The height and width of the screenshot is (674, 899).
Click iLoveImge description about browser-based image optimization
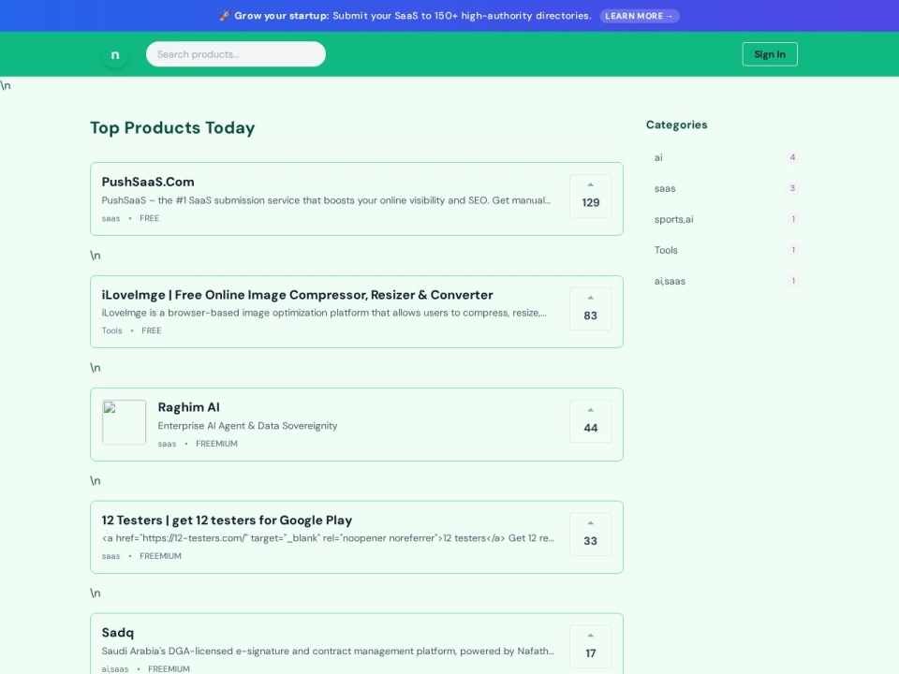[x=324, y=313]
